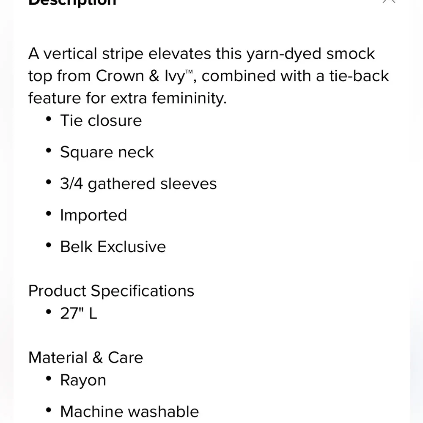The width and height of the screenshot is (423, 423).
Task: Select the 'Square neck' bullet item
Action: [x=107, y=152]
